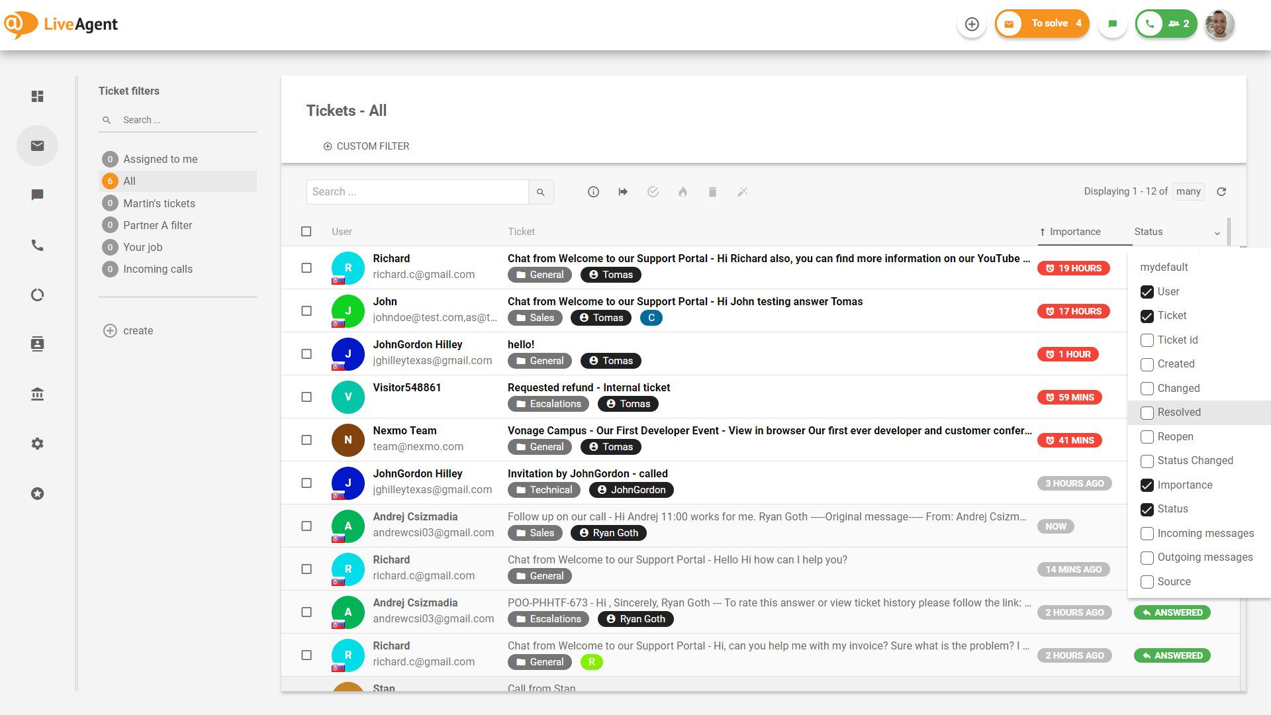Open Tickets mail icon in sidebar
The height and width of the screenshot is (715, 1271).
click(37, 146)
